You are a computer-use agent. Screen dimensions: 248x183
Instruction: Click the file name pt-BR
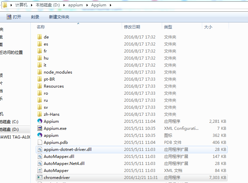[x=49, y=79]
